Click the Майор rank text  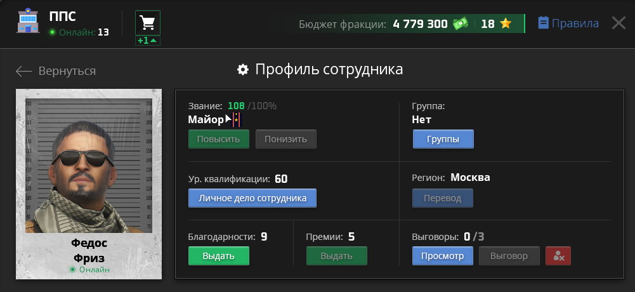206,119
